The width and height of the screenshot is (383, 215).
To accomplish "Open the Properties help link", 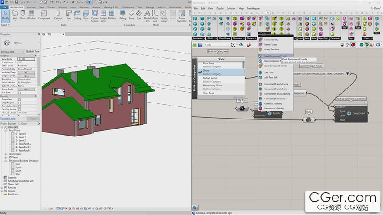I will click(x=8, y=119).
